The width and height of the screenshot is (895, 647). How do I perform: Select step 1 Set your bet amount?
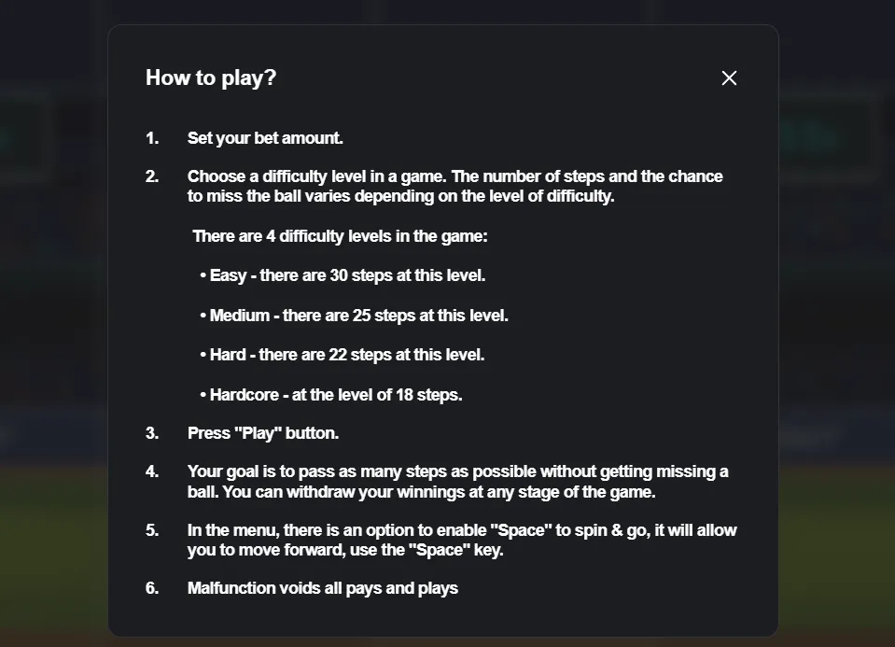click(265, 137)
